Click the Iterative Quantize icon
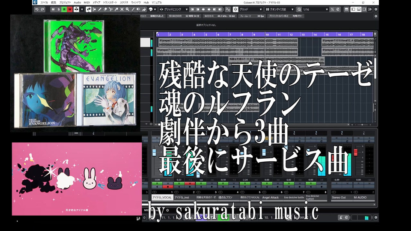 pyautogui.click(x=332, y=9)
